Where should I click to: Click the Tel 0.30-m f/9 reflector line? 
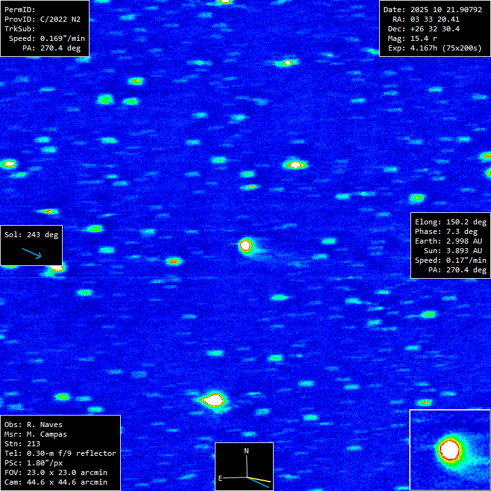(60, 453)
